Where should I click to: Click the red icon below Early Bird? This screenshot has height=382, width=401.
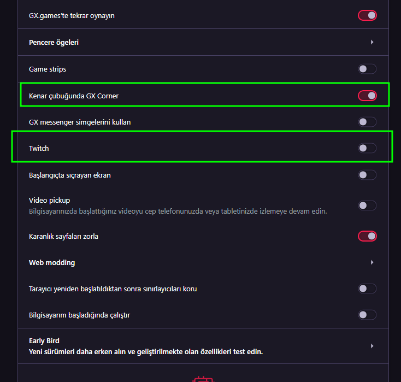pos(203,379)
